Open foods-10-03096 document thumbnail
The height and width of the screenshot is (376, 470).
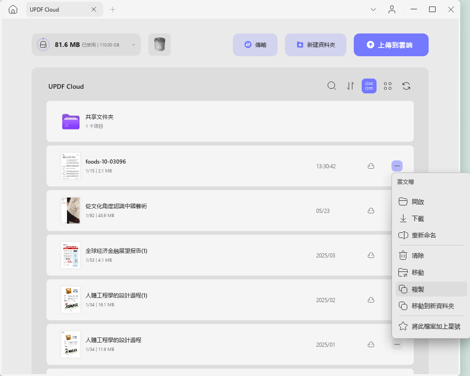(x=71, y=166)
